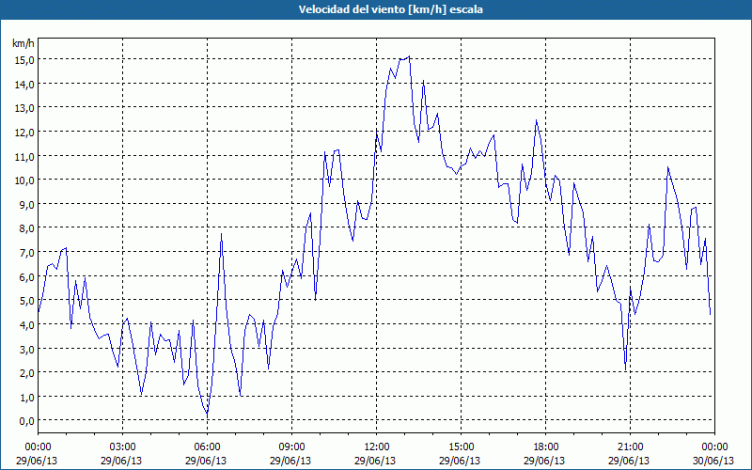Click the 'km/h' unit label
This screenshot has height=470, width=752.
[x=23, y=43]
